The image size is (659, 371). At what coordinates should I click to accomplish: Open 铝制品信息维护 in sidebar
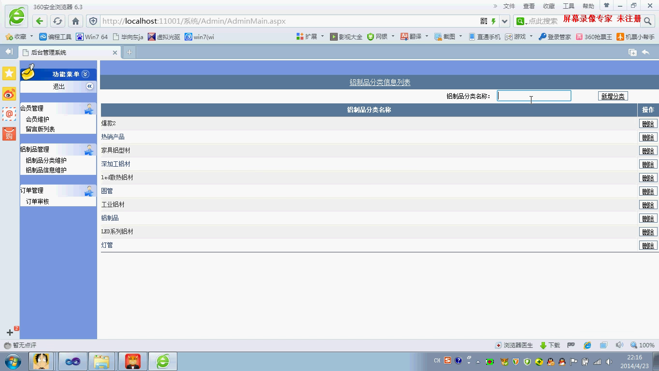point(46,170)
